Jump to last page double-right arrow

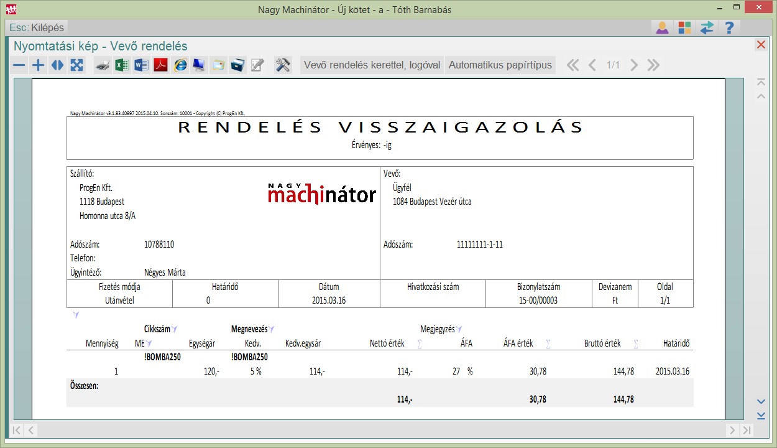pos(653,65)
